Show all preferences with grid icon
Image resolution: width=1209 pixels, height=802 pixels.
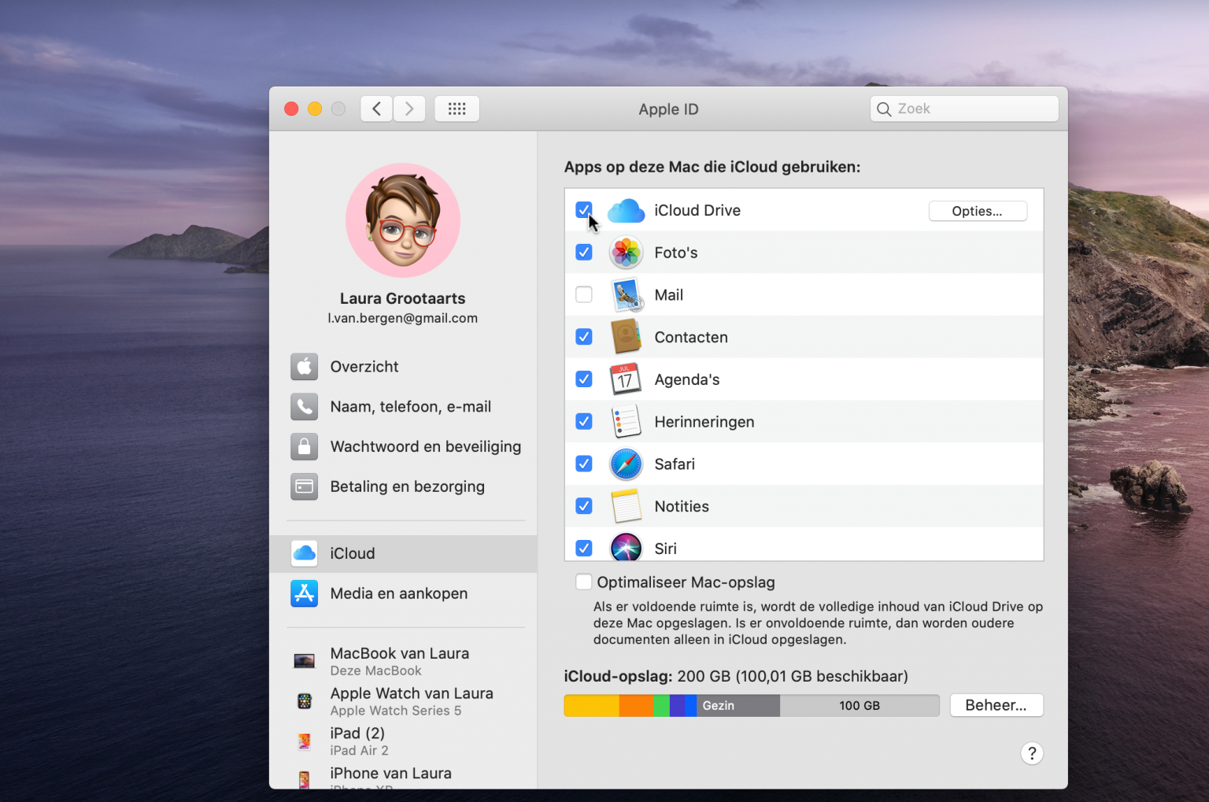[x=457, y=109]
